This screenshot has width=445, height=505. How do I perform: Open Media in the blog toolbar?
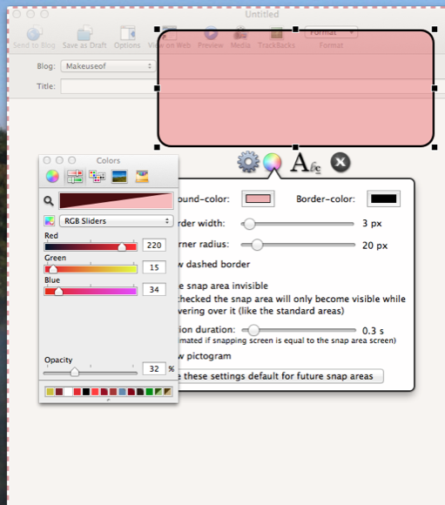click(240, 37)
